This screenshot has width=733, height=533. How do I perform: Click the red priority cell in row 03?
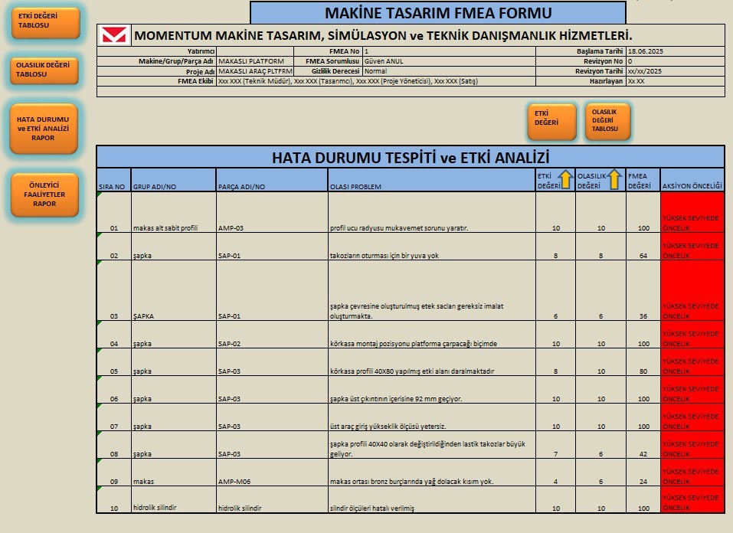pyautogui.click(x=692, y=290)
